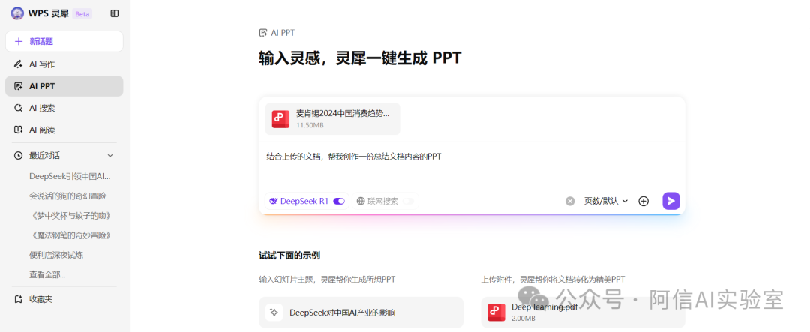The height and width of the screenshot is (332, 810).
Task: Open conversation 便利店深夜试炼
Action: 56,255
